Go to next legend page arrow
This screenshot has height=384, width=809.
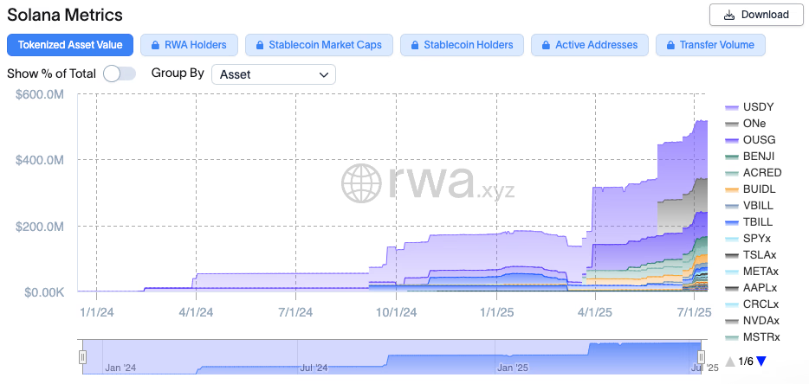tap(761, 362)
